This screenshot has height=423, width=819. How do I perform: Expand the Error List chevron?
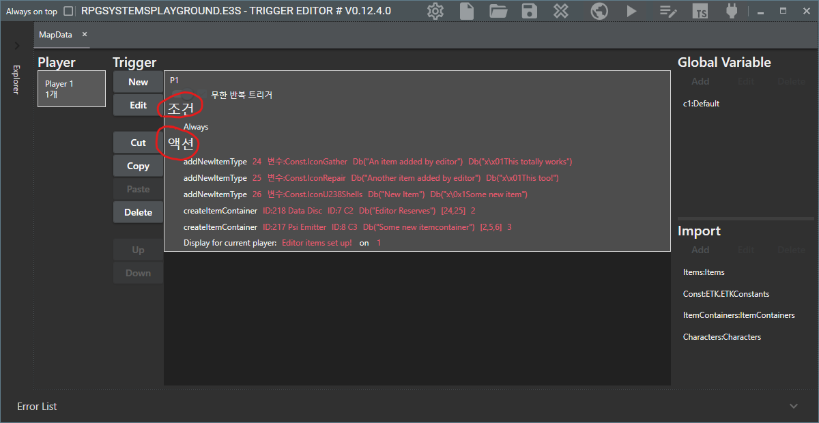click(x=794, y=406)
